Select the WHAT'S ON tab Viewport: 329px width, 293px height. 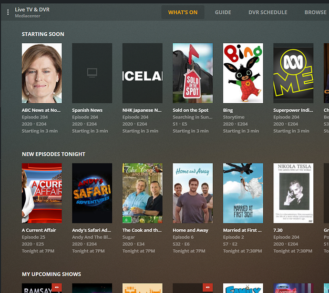pyautogui.click(x=183, y=12)
